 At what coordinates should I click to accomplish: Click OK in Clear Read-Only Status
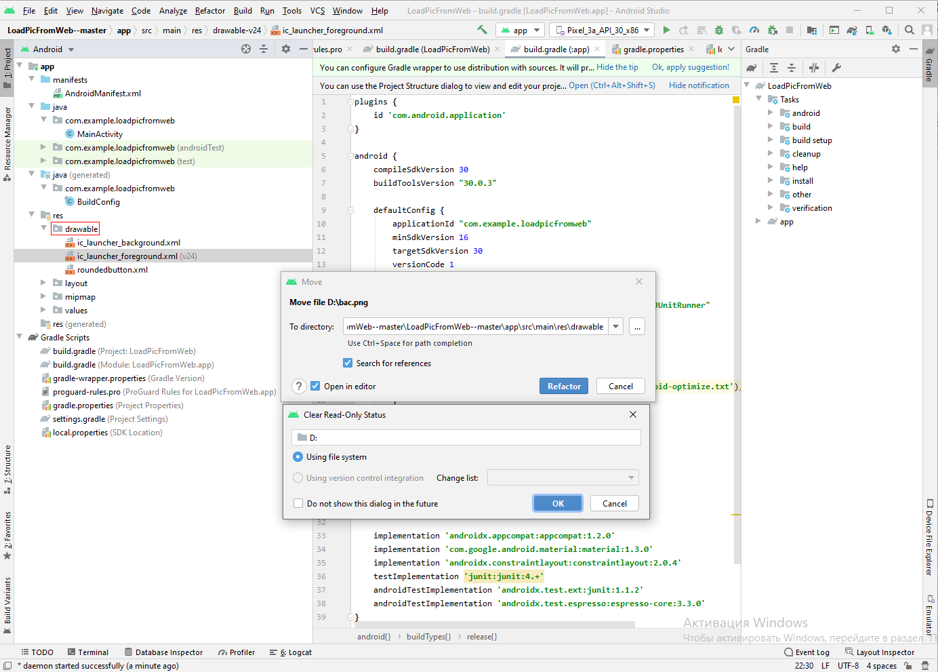(558, 503)
